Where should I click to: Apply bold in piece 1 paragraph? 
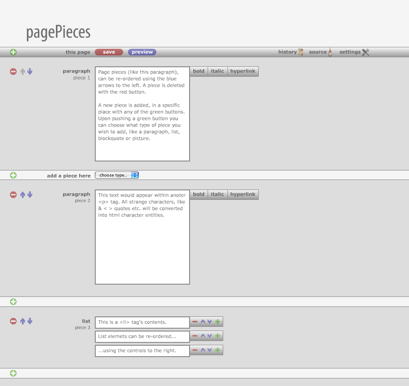click(x=199, y=72)
